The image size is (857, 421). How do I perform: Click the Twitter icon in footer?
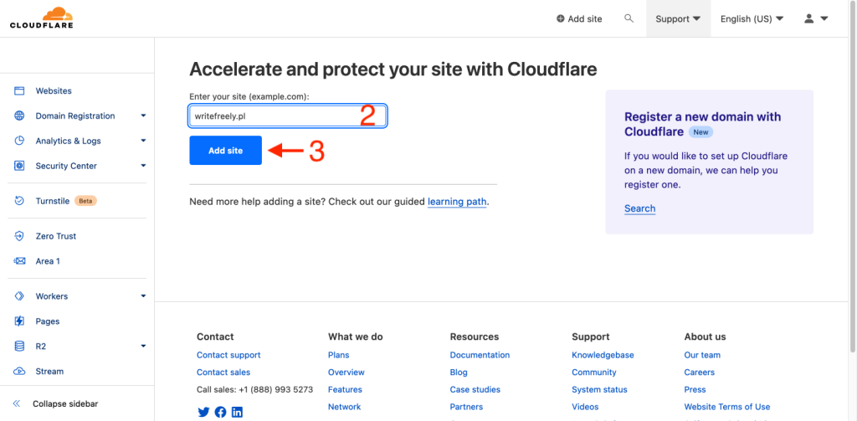pos(203,412)
